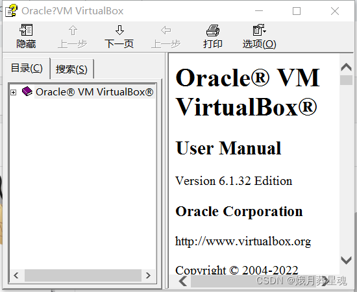This screenshot has height=292, width=357.
Task: Open the Options (选项) toolbar menu
Action: point(260,36)
